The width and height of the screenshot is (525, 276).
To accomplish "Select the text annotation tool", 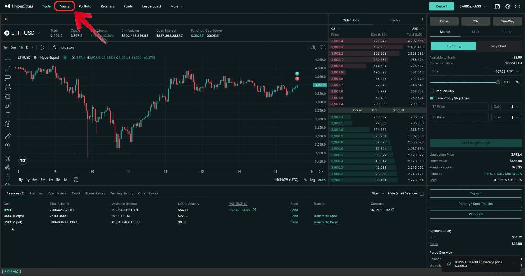I will (x=8, y=115).
